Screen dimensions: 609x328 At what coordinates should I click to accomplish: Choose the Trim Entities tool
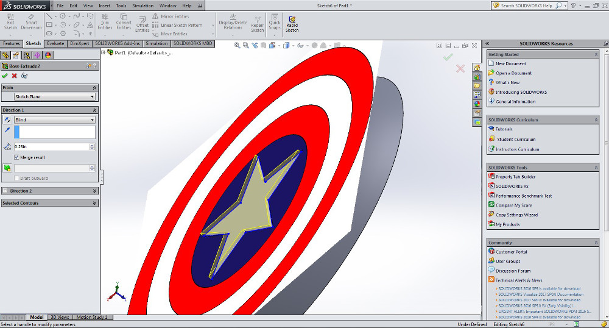pyautogui.click(x=105, y=22)
